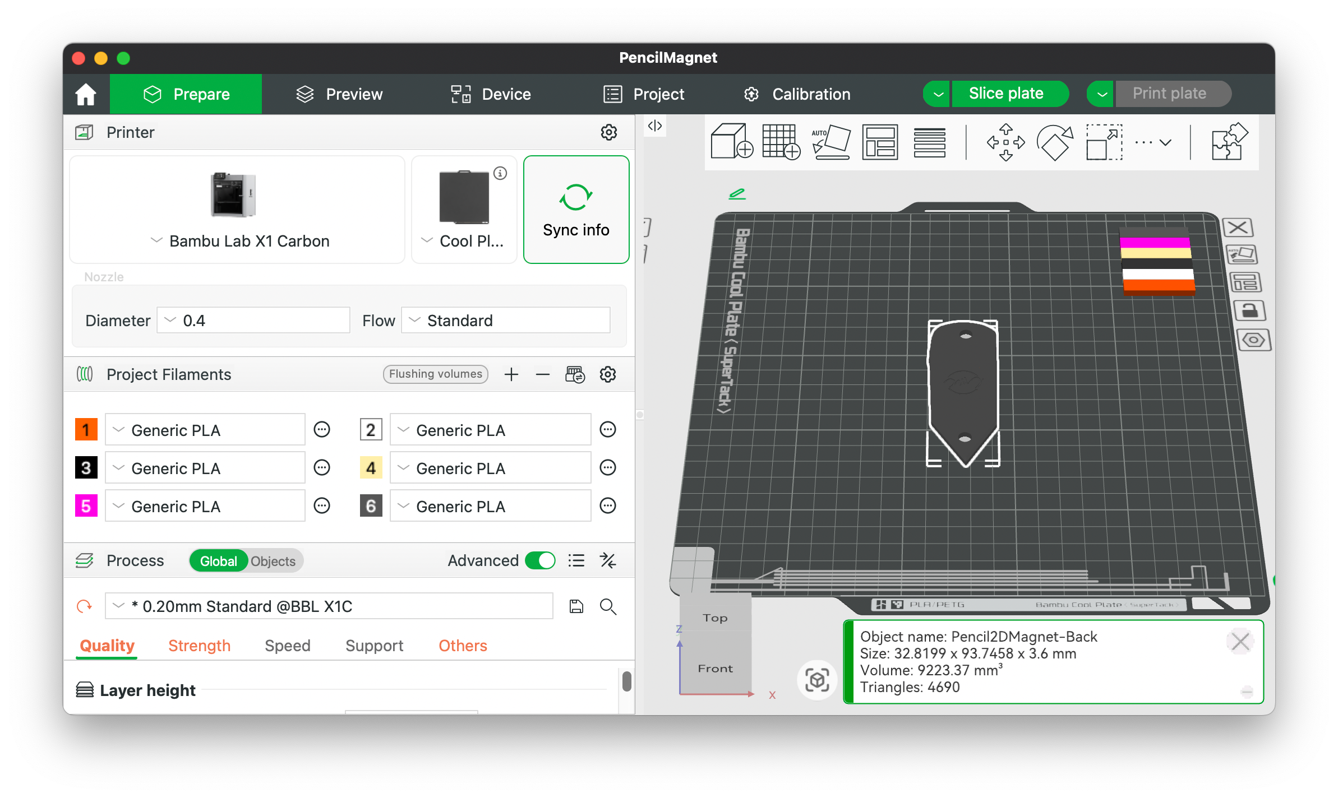Arrange objects on this plate

tap(1245, 282)
